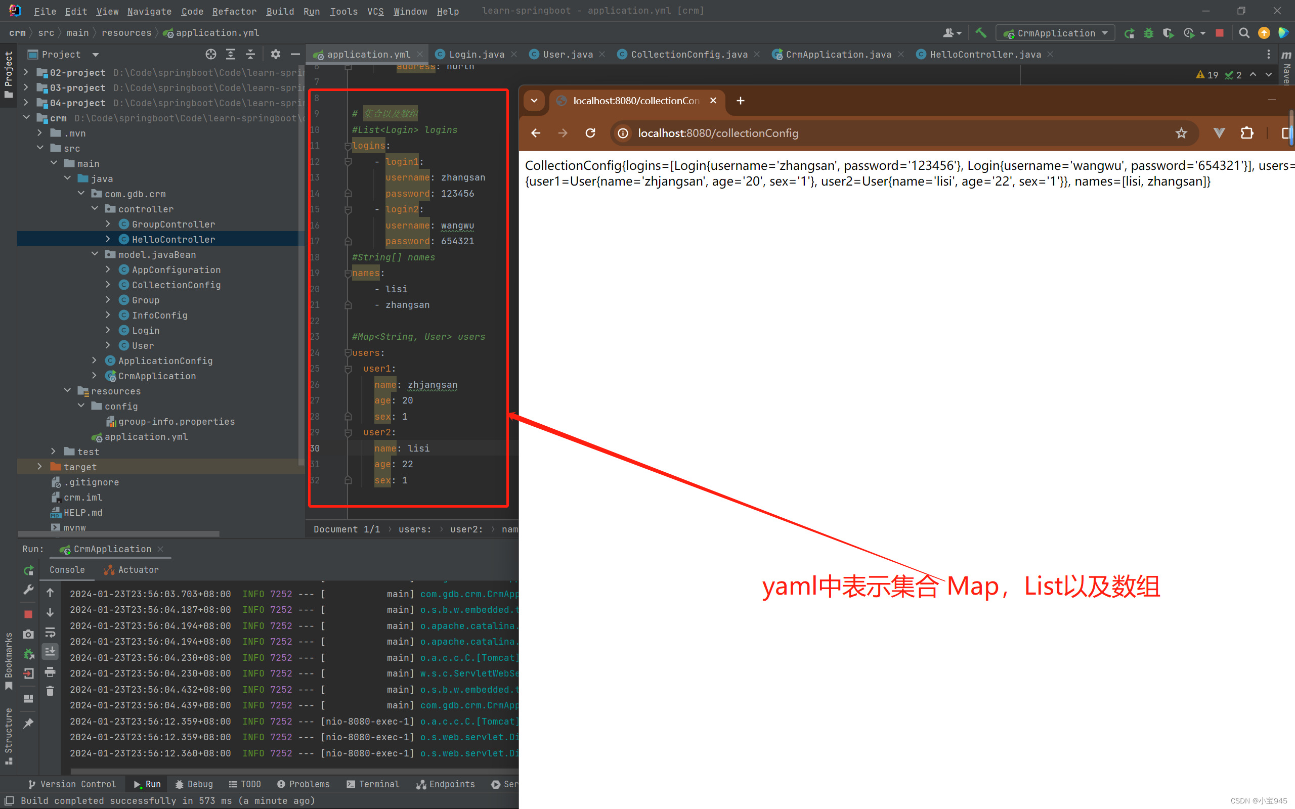The height and width of the screenshot is (809, 1295).
Task: Click the Debug bug icon in the top toolbar
Action: 1149,33
